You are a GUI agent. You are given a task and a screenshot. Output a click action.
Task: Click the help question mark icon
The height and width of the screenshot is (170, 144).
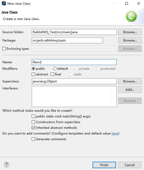pyautogui.click(x=6, y=165)
